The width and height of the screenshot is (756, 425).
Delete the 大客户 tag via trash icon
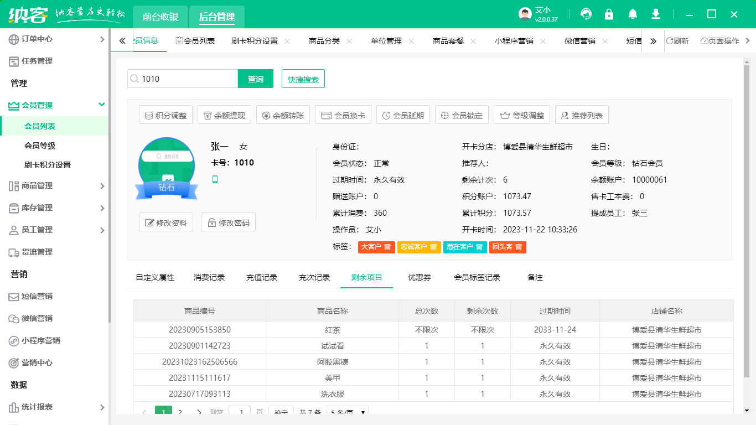pos(388,247)
